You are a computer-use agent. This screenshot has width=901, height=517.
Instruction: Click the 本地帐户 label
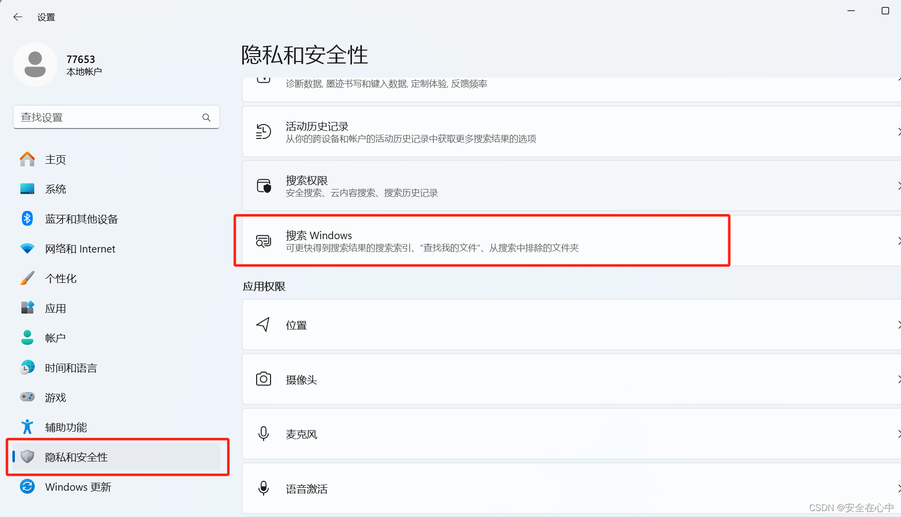[84, 72]
